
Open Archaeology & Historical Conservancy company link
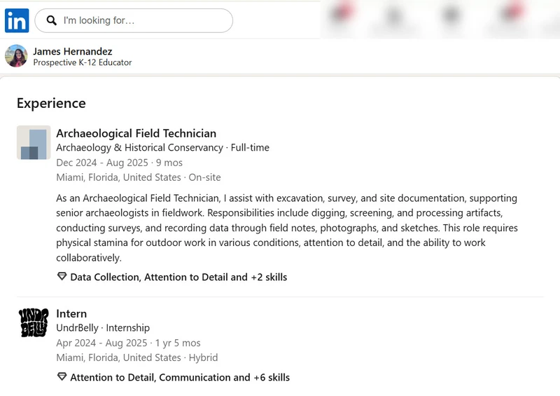139,147
